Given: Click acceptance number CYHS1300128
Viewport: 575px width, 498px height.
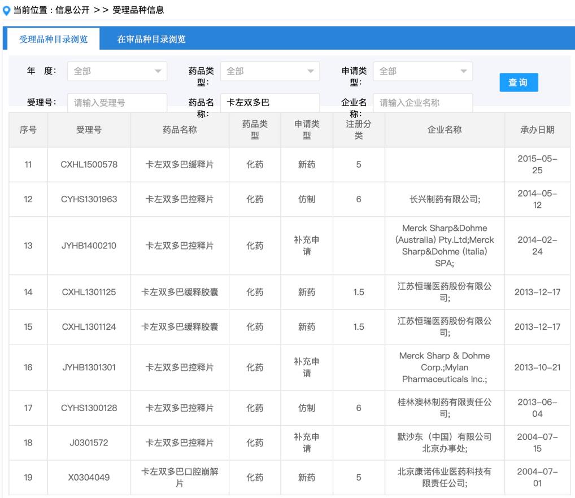Looking at the screenshot, I should point(89,408).
